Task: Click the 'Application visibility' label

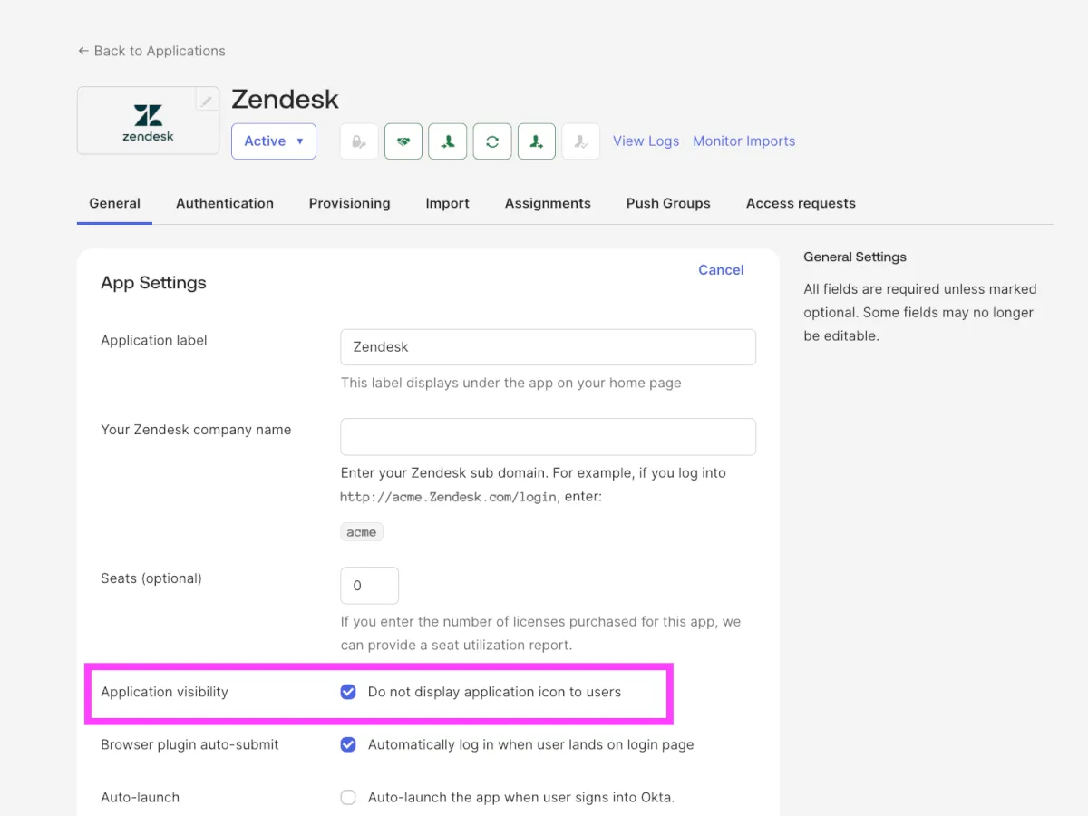Action: [164, 692]
